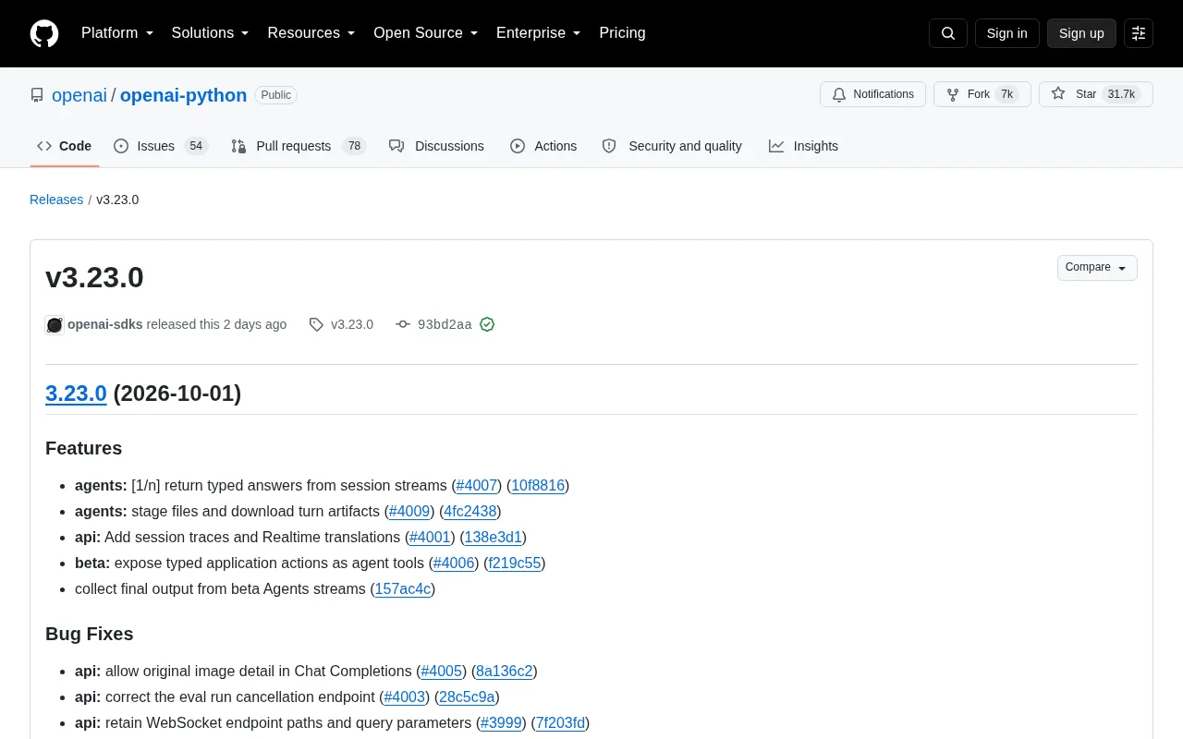Screen dimensions: 1183x739
Task: Click the green verified commit checkmark
Action: pyautogui.click(x=487, y=324)
